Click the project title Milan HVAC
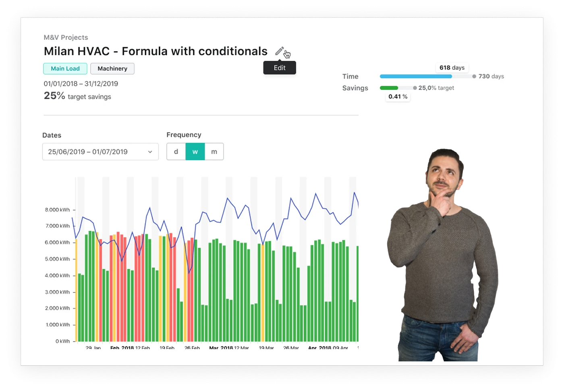 156,51
